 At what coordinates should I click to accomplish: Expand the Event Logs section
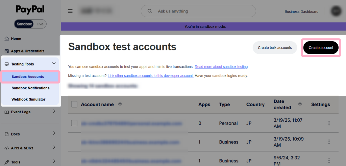tap(54, 112)
